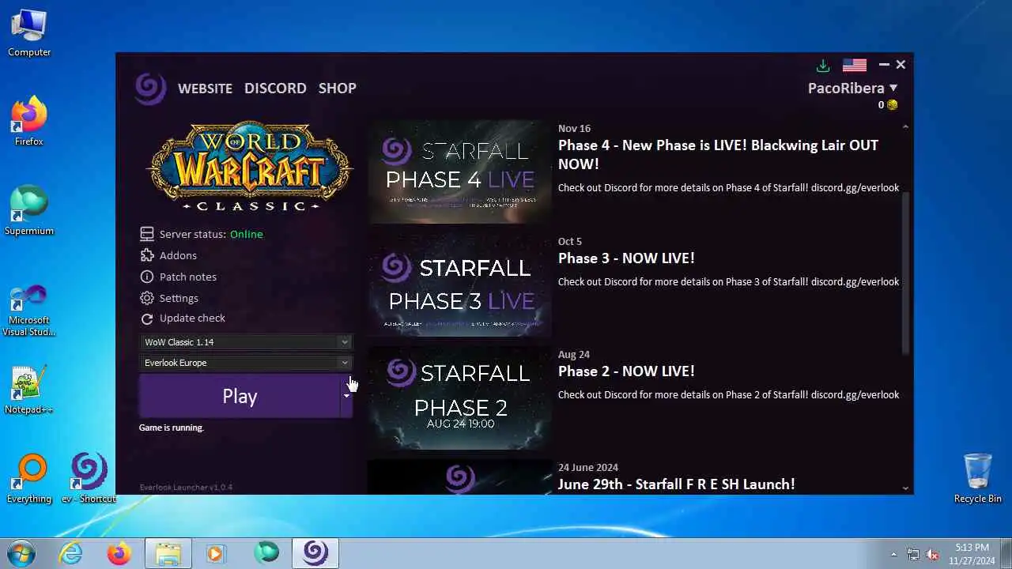Open the Windows Start menu
1012x569 pixels.
(x=21, y=553)
